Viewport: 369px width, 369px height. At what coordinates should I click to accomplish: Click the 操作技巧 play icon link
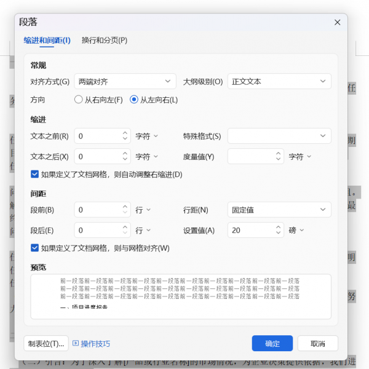pos(91,344)
